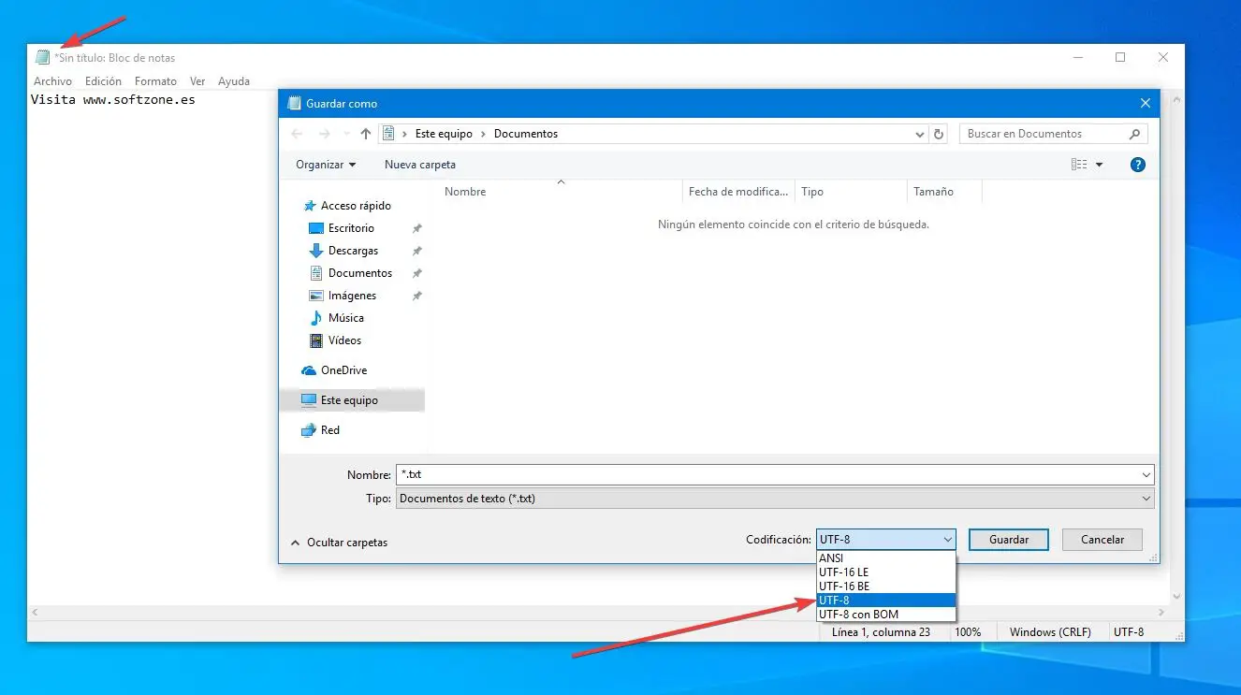Click the search magnifier icon

pos(1134,134)
